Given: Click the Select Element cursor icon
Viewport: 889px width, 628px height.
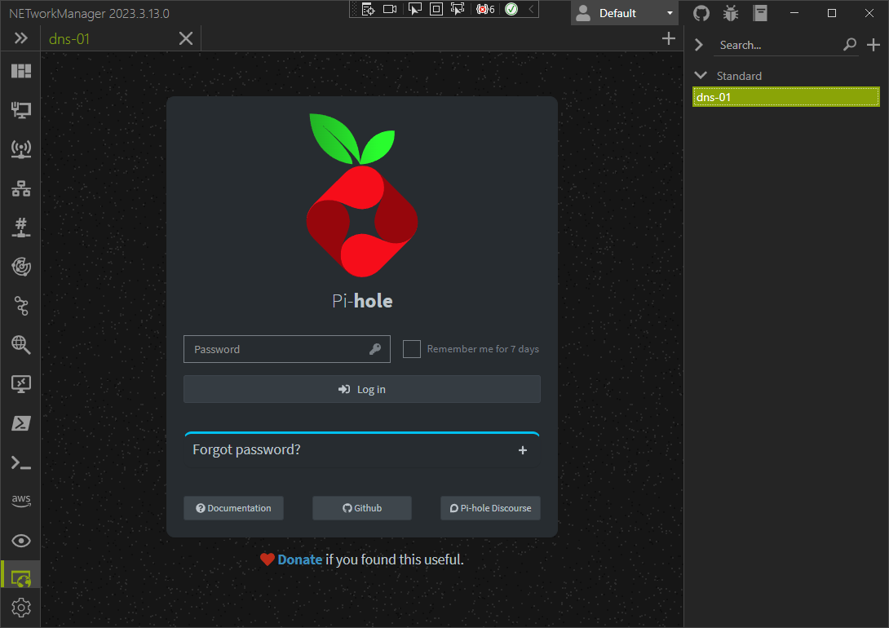Looking at the screenshot, I should point(415,9).
